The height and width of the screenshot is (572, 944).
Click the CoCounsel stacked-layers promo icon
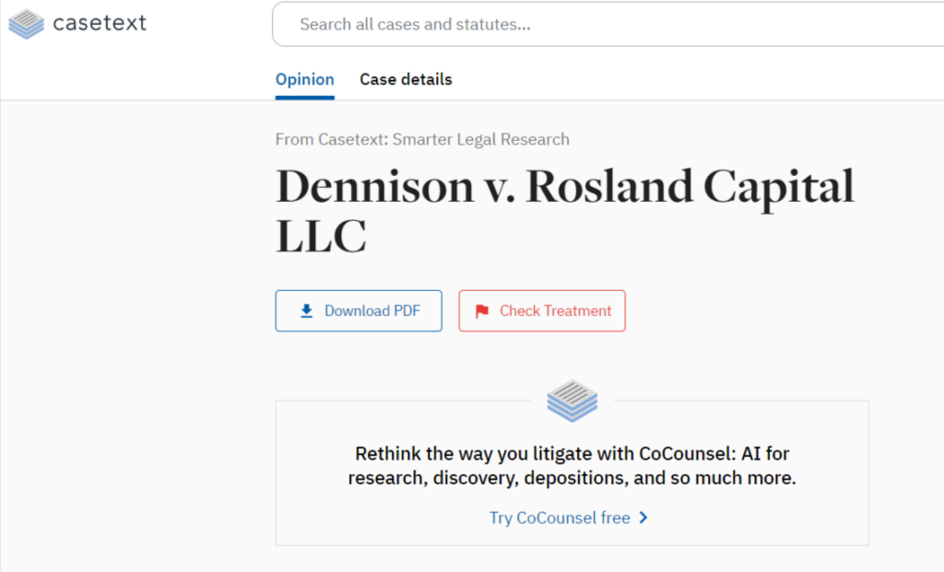(572, 401)
